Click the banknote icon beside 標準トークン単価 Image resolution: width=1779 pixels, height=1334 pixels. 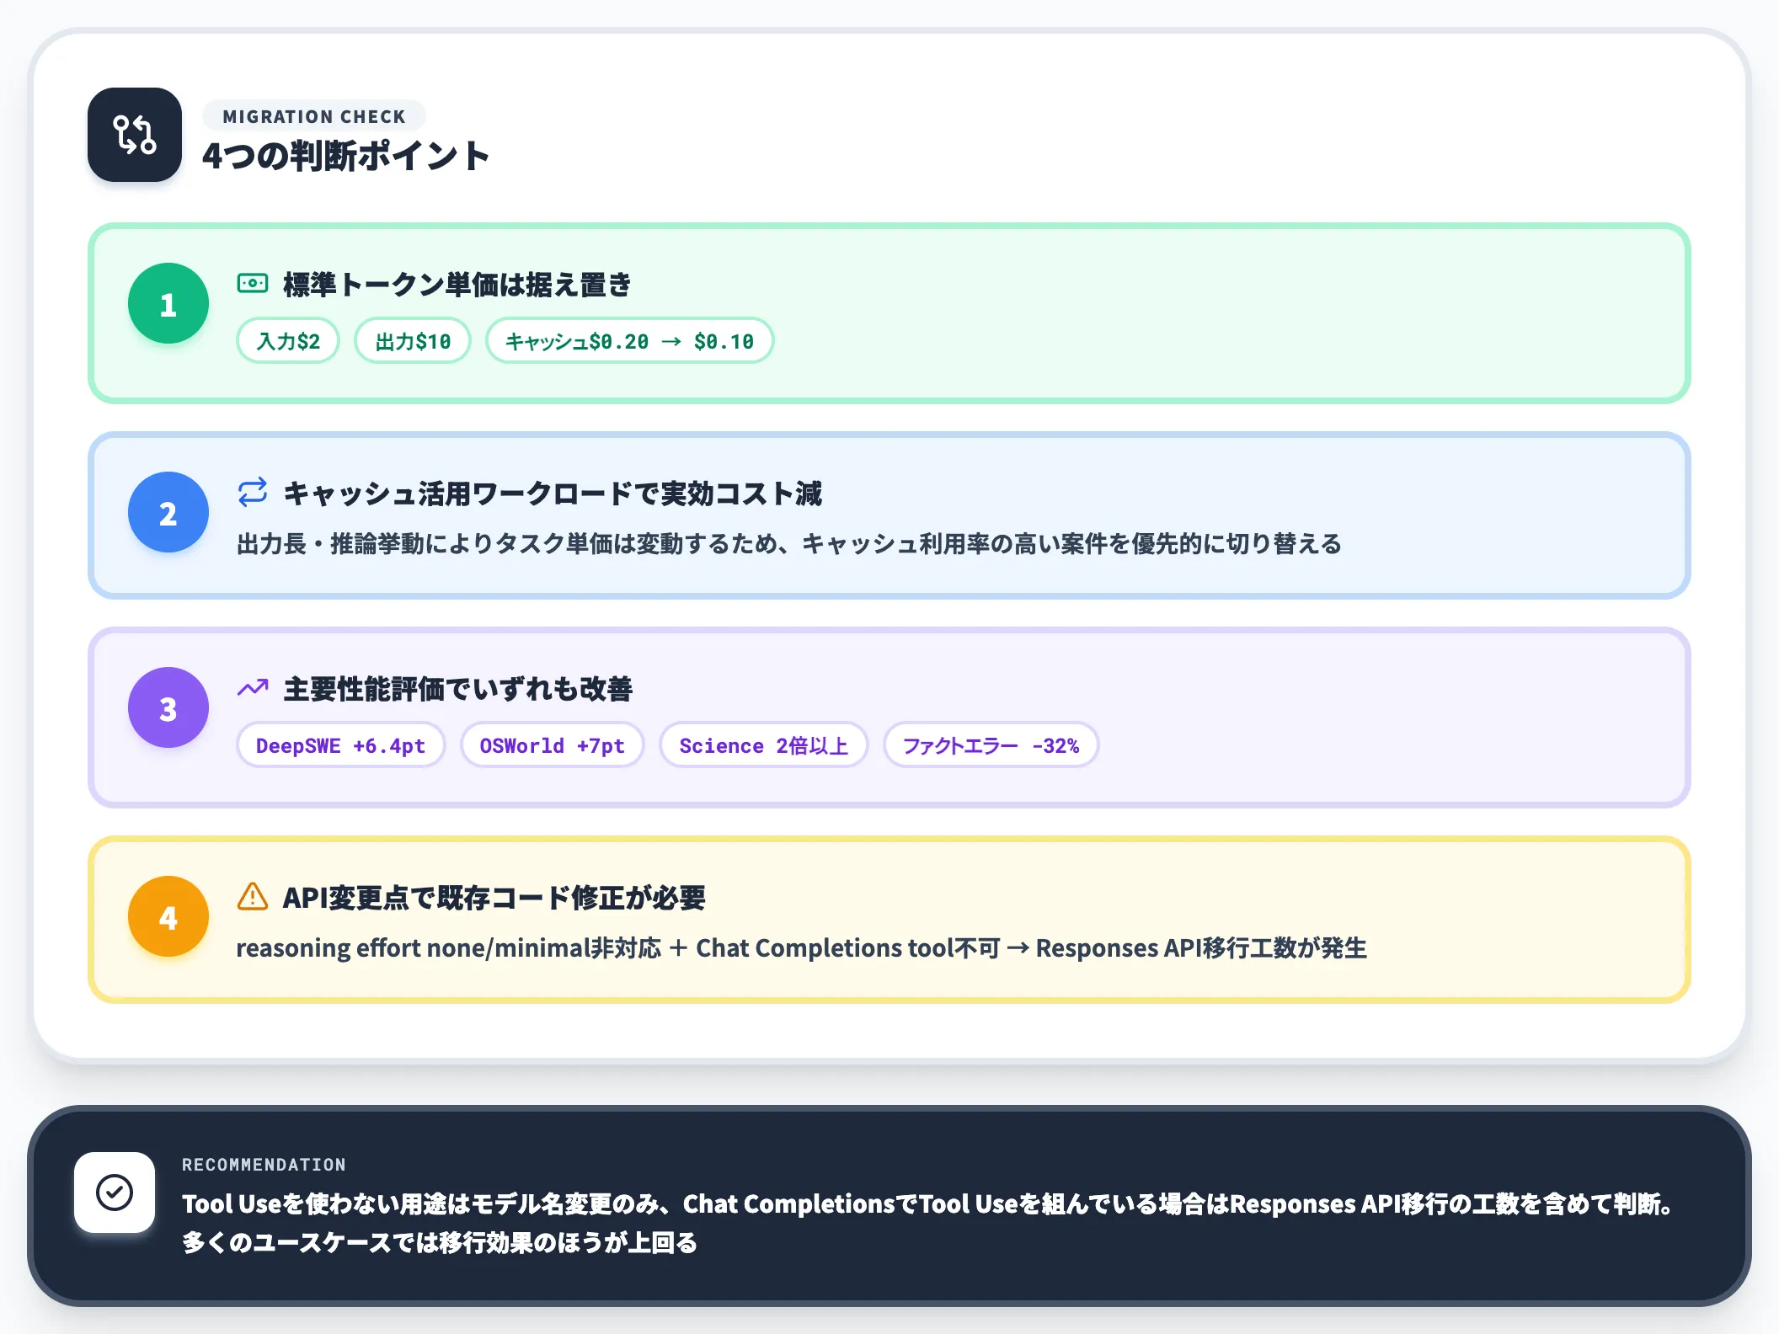click(253, 284)
